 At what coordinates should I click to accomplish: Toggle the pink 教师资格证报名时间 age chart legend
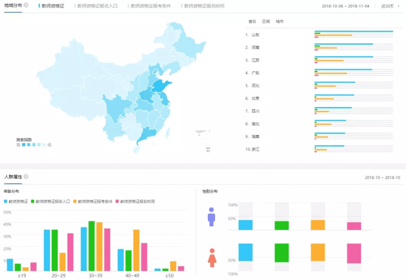[135, 202]
